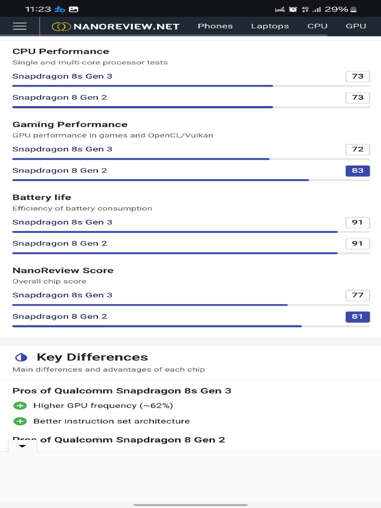Tap the Key Differences half-circle icon
The width and height of the screenshot is (381, 508).
pyautogui.click(x=21, y=357)
